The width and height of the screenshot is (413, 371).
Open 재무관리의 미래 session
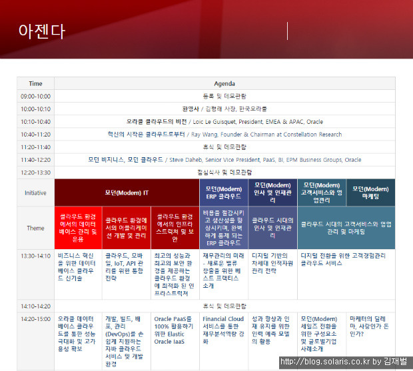click(x=223, y=270)
